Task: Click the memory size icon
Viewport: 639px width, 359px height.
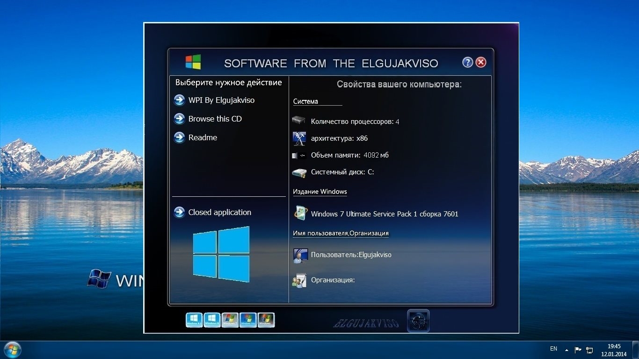Action: pyautogui.click(x=299, y=155)
